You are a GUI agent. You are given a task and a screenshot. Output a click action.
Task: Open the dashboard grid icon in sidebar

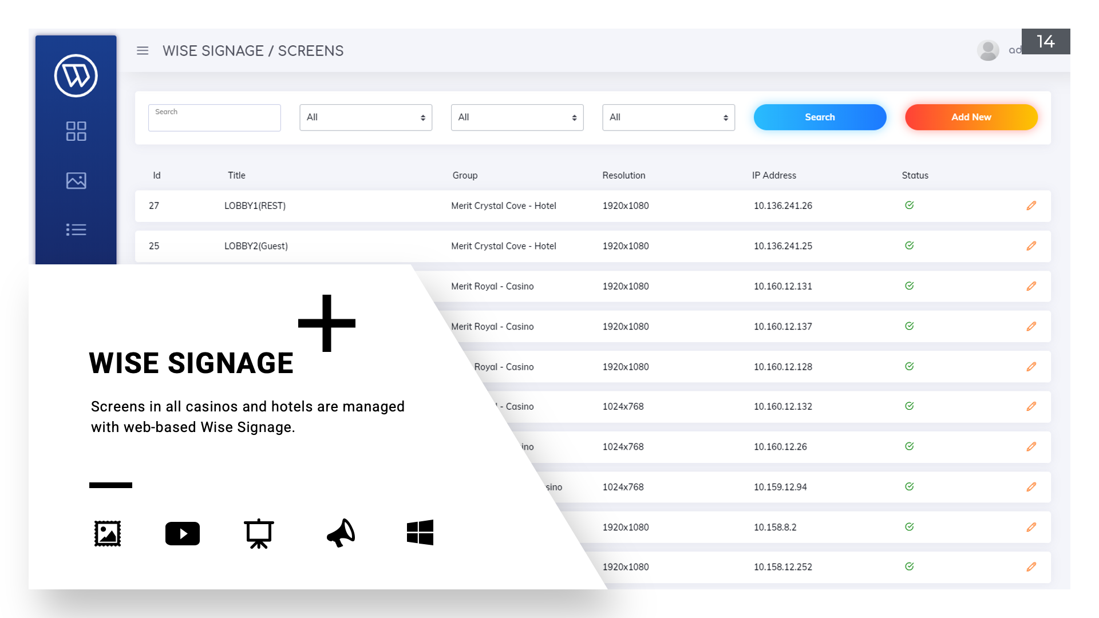pyautogui.click(x=76, y=131)
